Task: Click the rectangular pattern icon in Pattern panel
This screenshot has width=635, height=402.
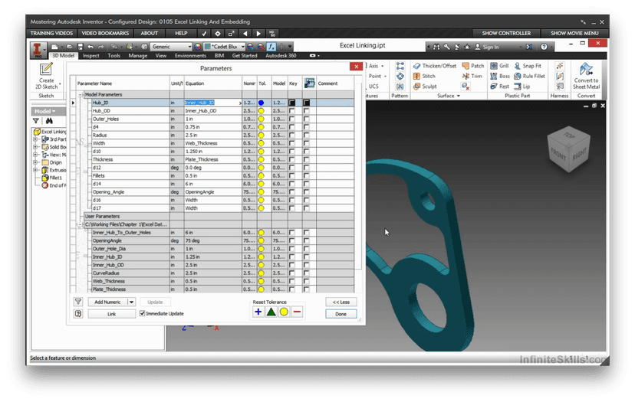Action: [400, 66]
